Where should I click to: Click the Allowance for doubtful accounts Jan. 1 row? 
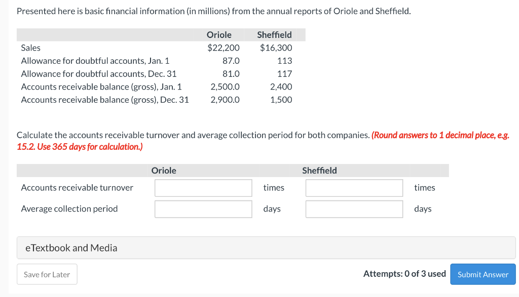tap(94, 60)
